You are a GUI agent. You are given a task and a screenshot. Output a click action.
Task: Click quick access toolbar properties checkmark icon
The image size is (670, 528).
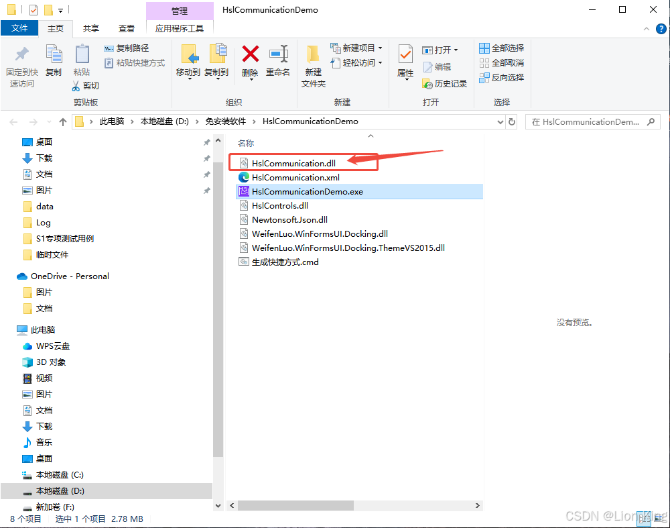pyautogui.click(x=33, y=9)
